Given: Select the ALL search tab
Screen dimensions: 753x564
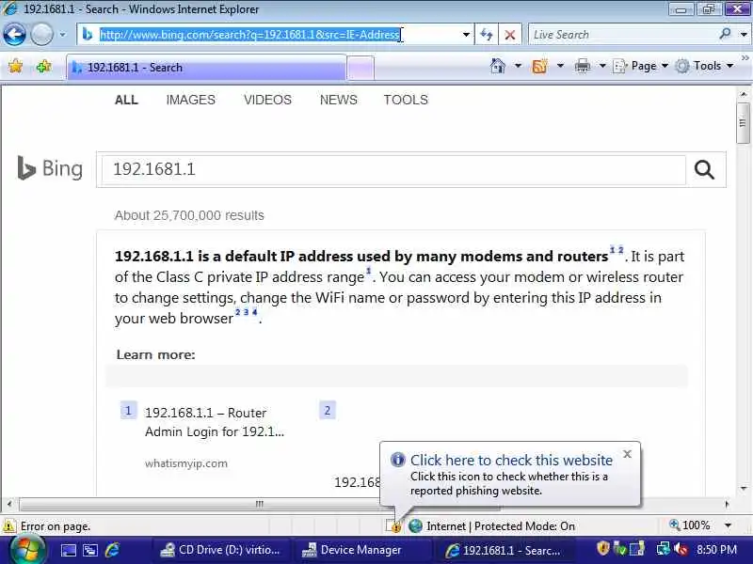Looking at the screenshot, I should (126, 100).
